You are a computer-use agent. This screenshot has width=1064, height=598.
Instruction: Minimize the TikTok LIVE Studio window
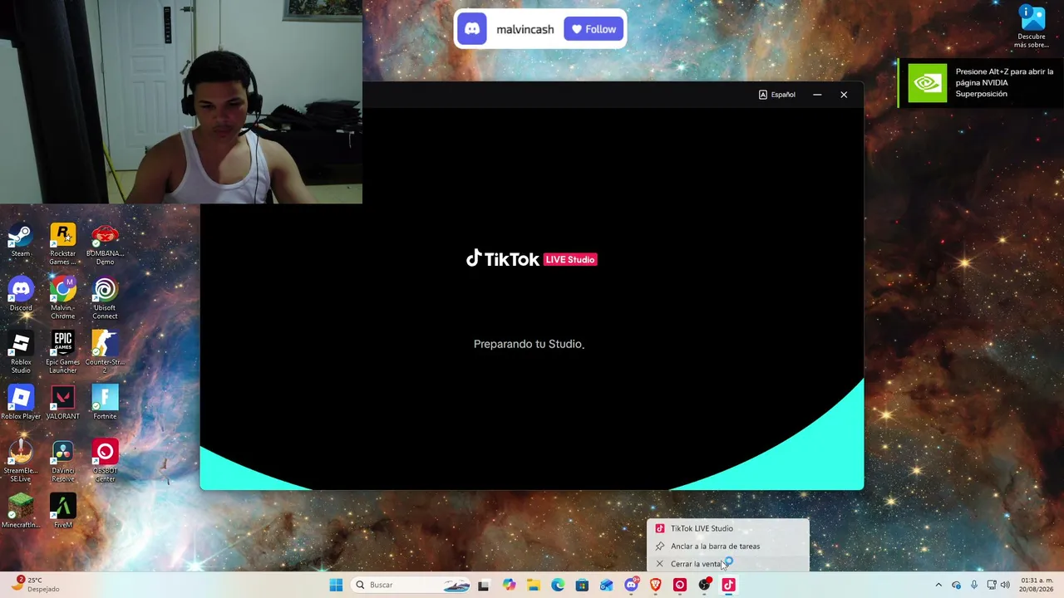(817, 95)
